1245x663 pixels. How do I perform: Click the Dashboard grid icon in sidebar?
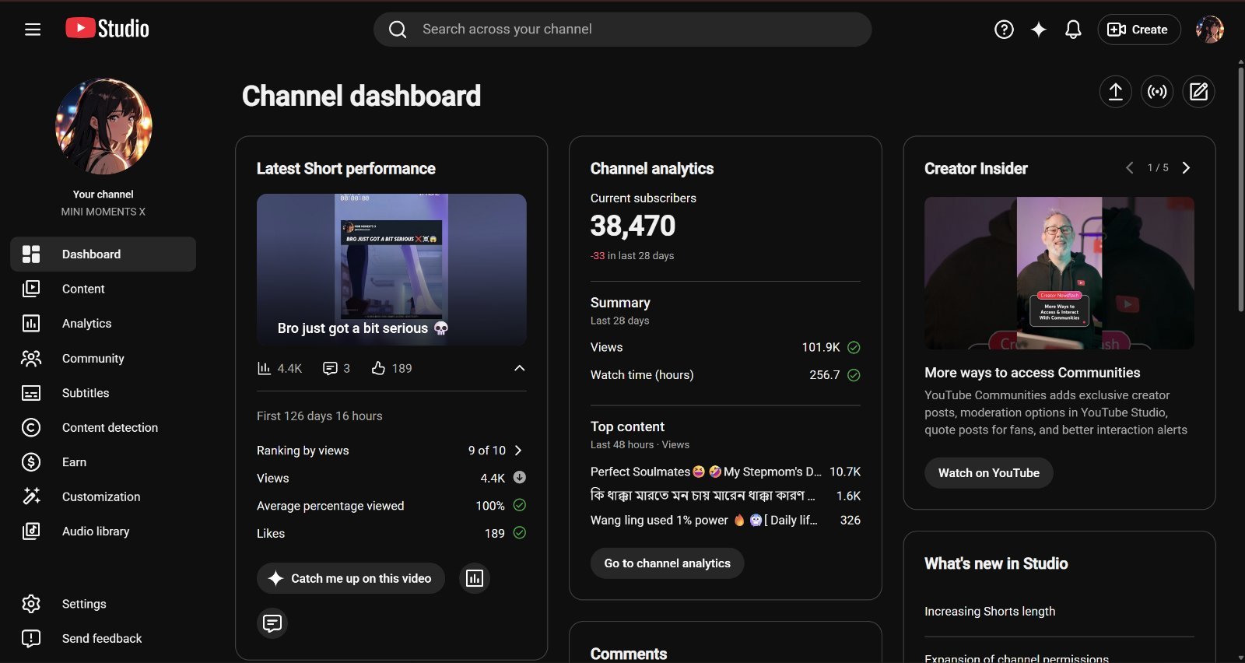click(x=31, y=254)
